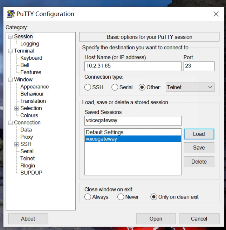Screen dimensions: 226x230
Task: Collapse the Terminal tree node
Action: [10, 51]
